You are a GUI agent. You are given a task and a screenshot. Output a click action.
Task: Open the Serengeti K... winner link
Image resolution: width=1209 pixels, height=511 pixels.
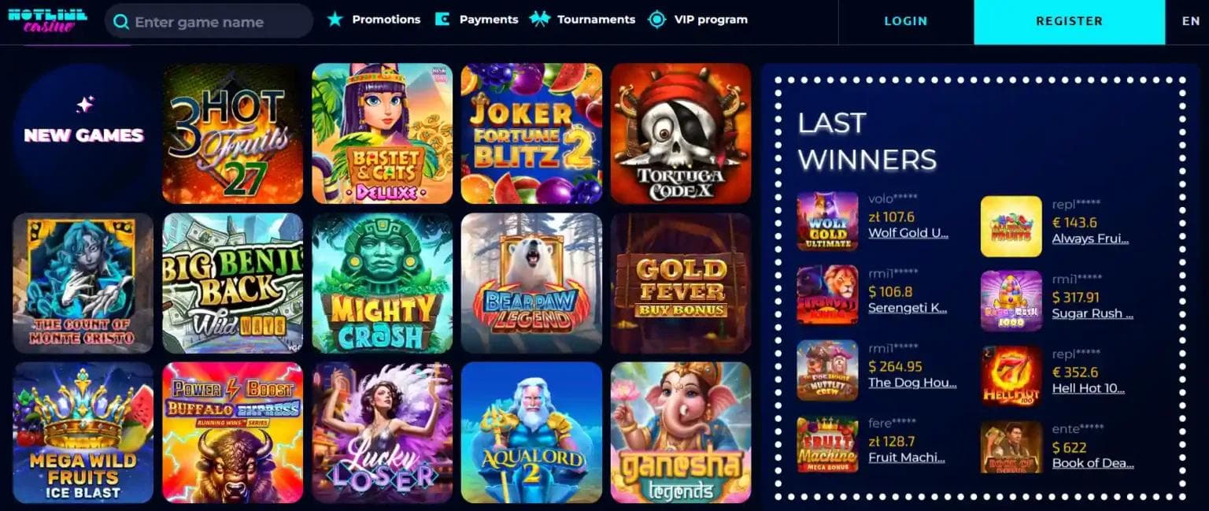pyautogui.click(x=908, y=308)
